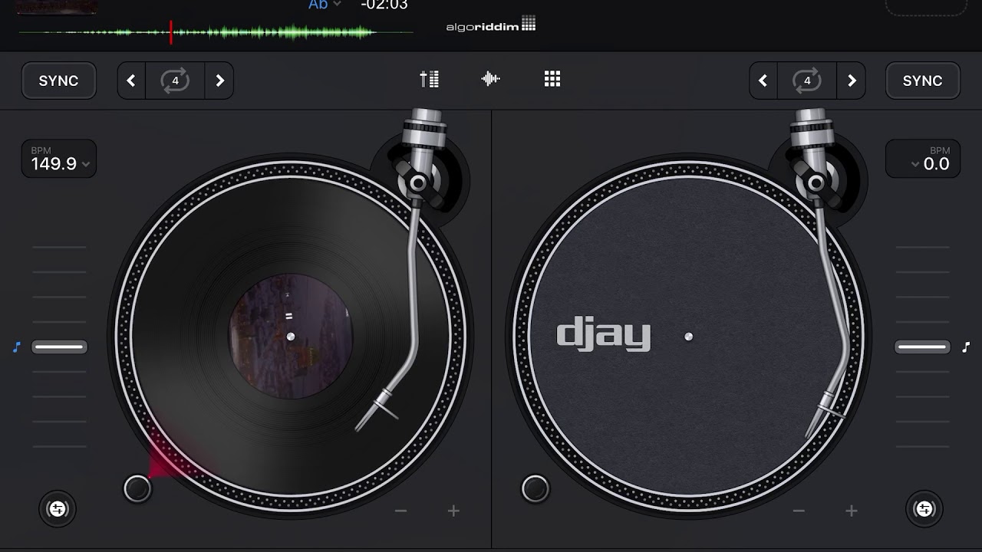Click the remaining time -02:03 display
This screenshot has width=982, height=552.
[x=384, y=5]
